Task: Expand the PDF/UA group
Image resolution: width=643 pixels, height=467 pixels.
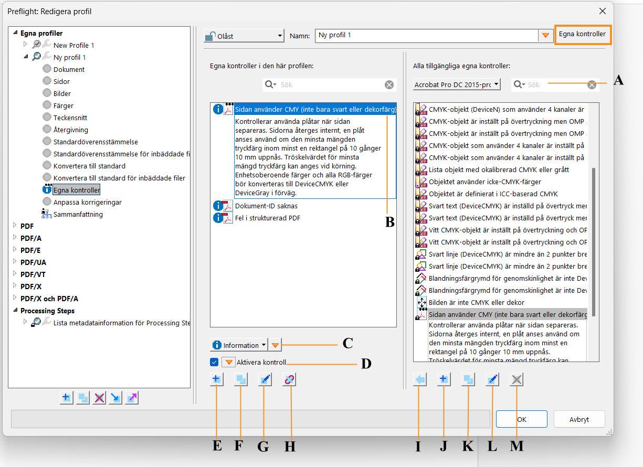Action: point(15,262)
